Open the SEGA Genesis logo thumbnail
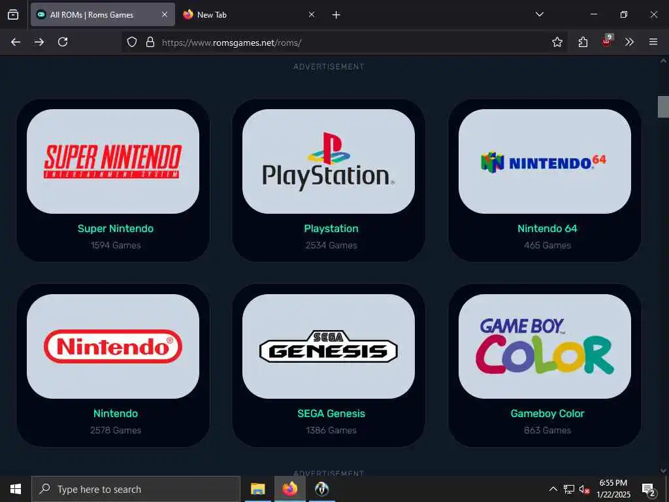669x502 pixels. (x=329, y=346)
